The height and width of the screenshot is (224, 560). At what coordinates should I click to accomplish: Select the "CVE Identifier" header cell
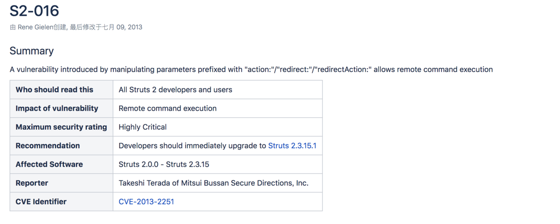coord(41,201)
